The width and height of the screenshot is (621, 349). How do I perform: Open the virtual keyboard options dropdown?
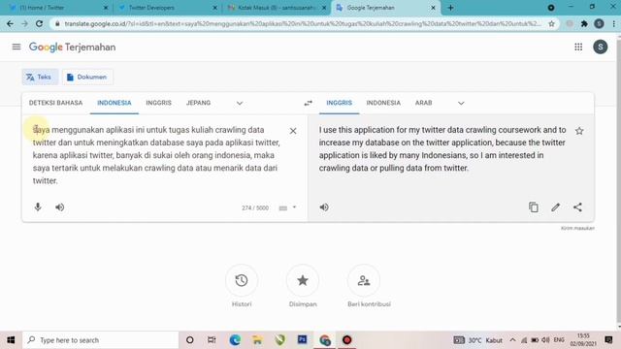coord(294,207)
